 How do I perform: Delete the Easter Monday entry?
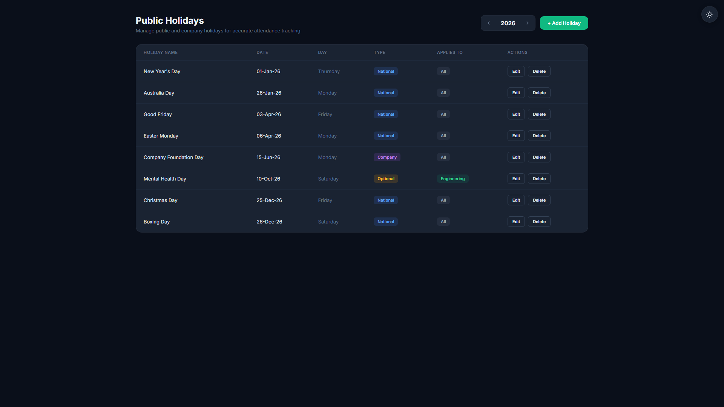539,136
